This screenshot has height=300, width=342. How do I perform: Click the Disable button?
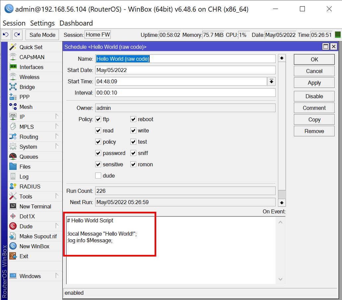[x=314, y=96]
